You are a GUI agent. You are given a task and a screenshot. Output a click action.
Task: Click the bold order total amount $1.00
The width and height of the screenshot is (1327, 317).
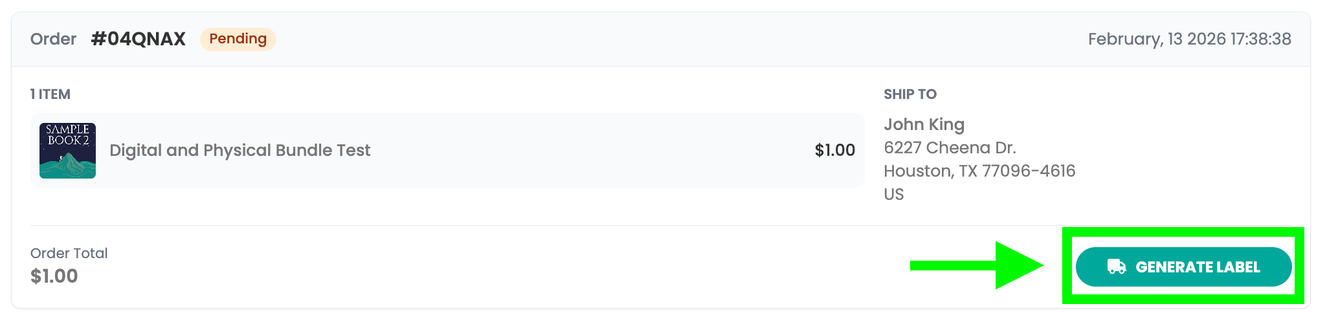54,276
